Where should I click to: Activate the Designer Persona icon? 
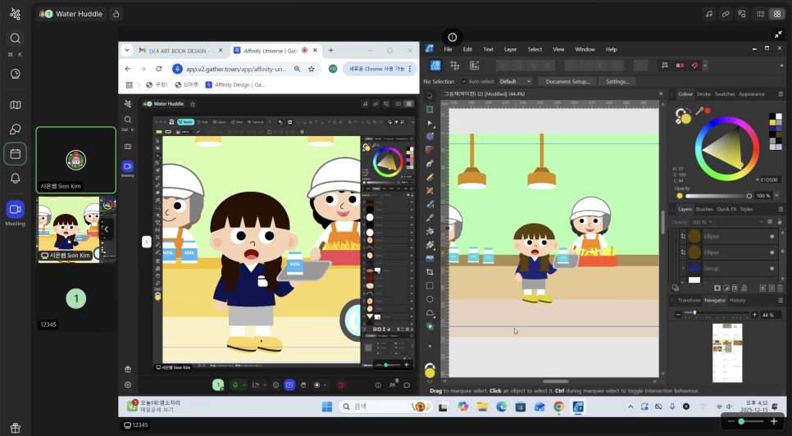(x=435, y=65)
